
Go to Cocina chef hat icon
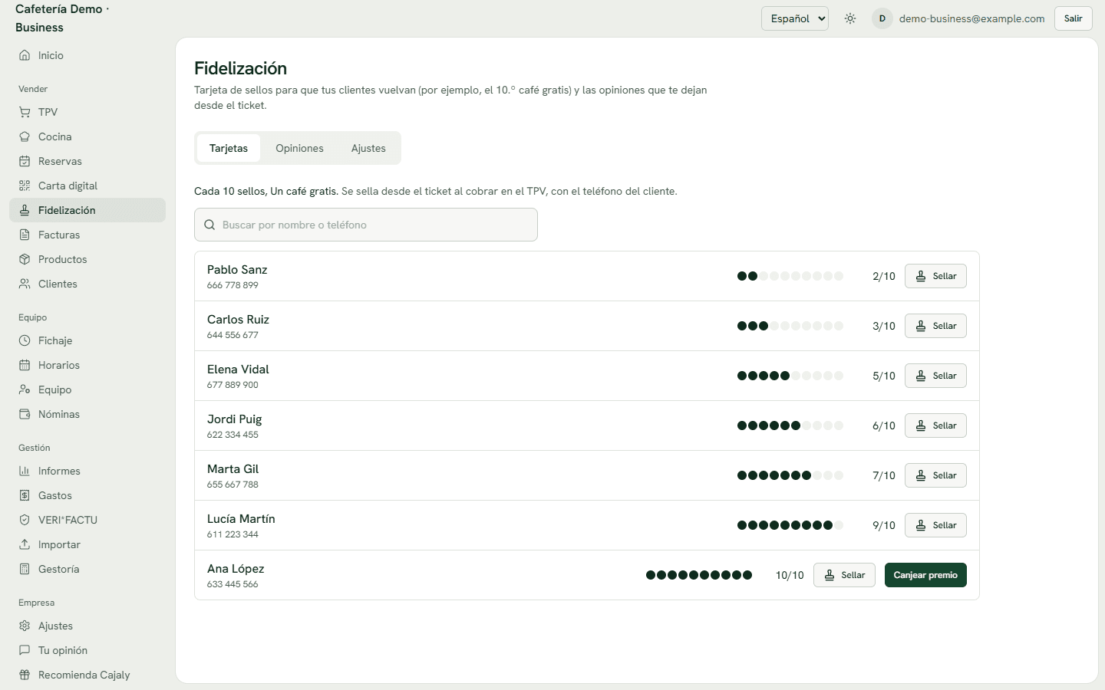point(25,136)
